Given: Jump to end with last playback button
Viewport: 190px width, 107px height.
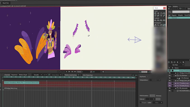Looking at the screenshot, I should pos(75,72).
